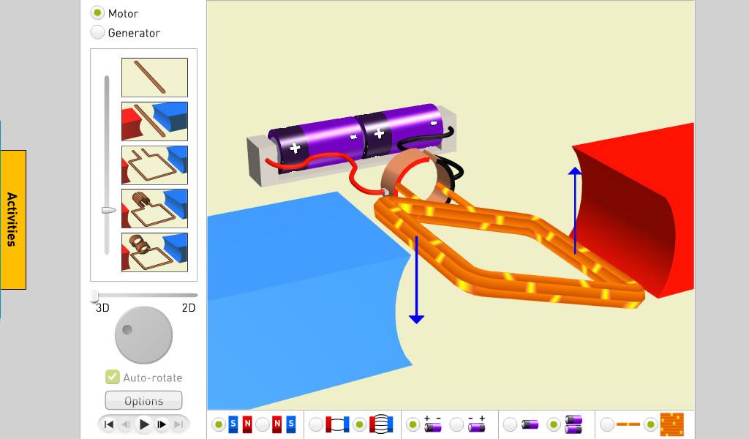Select the plus-minus battery polarity radio button
Screen dimensions: 749x439
[413, 424]
